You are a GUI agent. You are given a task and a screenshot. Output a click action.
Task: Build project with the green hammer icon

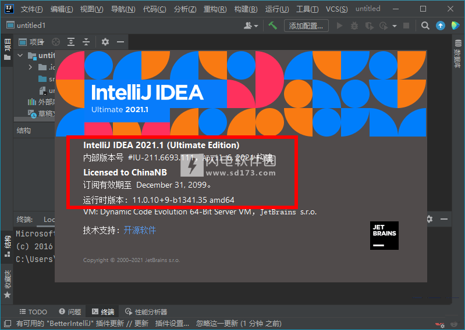coord(272,26)
